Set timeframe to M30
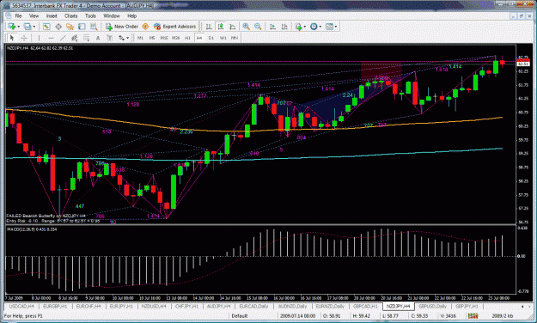 coord(175,38)
